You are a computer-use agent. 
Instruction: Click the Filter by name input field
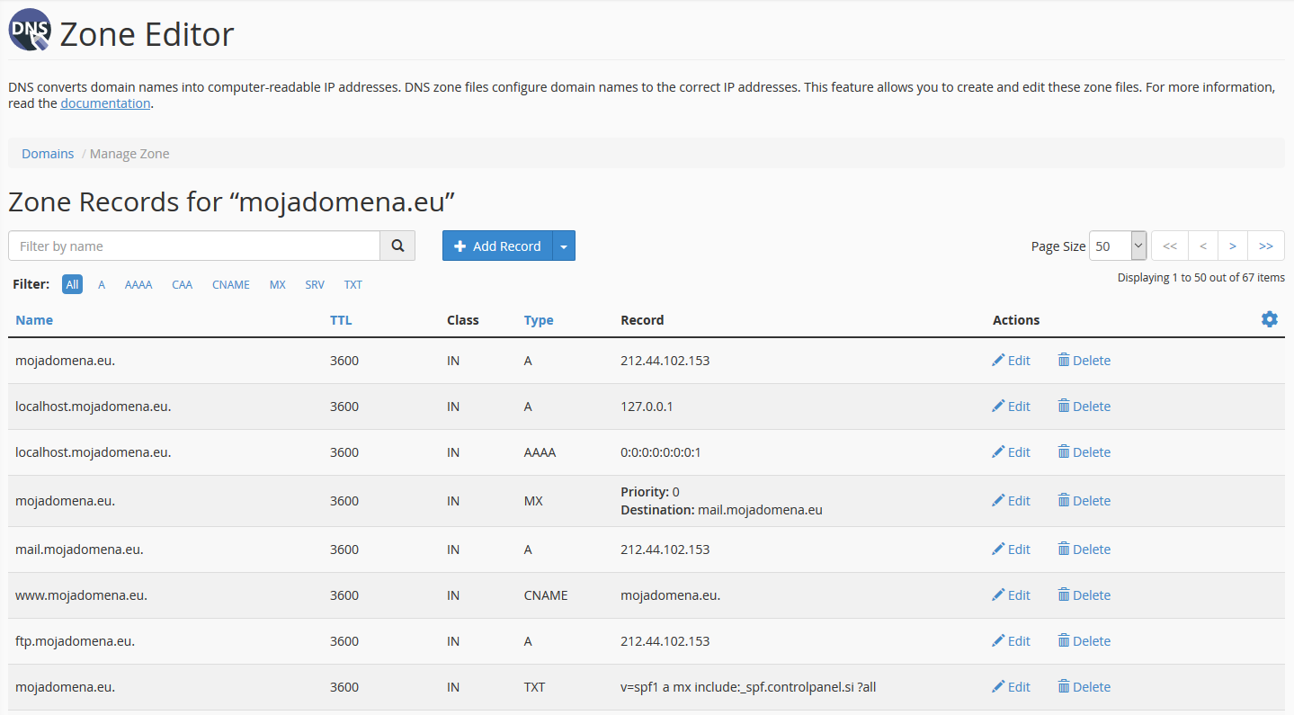coord(193,246)
